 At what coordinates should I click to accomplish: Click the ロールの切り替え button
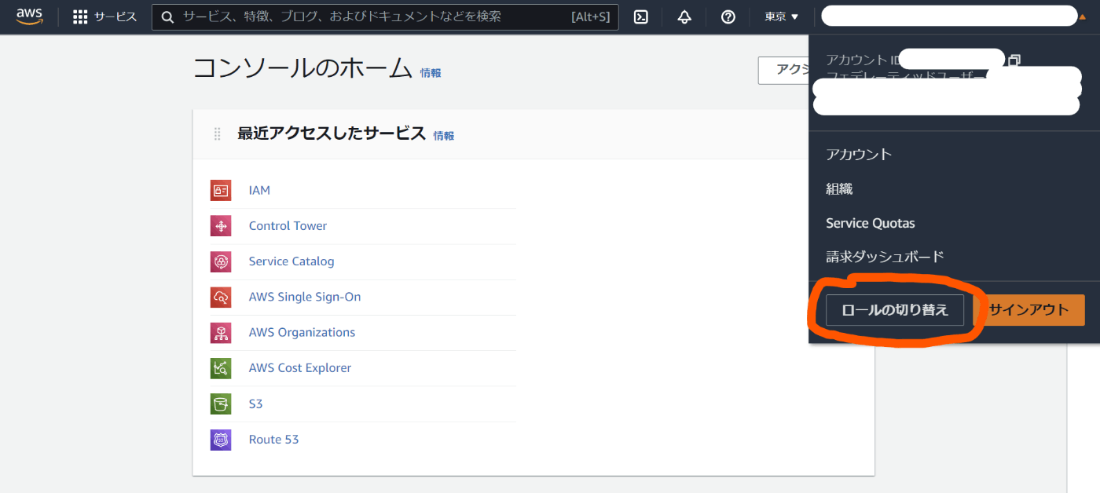(895, 309)
